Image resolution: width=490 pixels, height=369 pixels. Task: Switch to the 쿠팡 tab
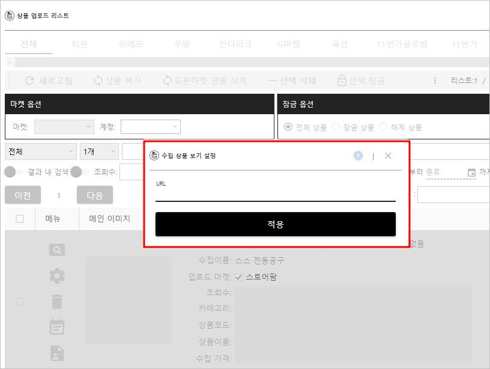(x=181, y=44)
